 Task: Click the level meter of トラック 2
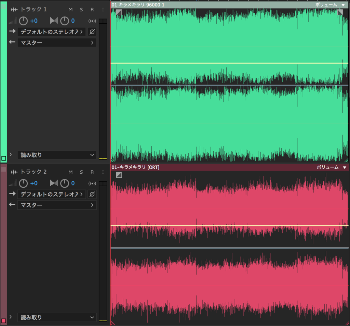click(x=103, y=252)
